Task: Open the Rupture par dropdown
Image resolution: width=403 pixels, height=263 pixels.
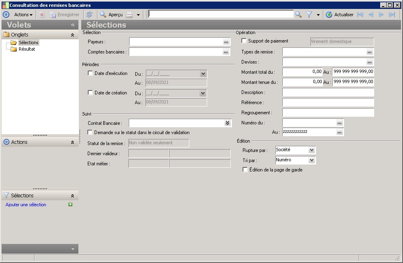Action: click(312, 150)
